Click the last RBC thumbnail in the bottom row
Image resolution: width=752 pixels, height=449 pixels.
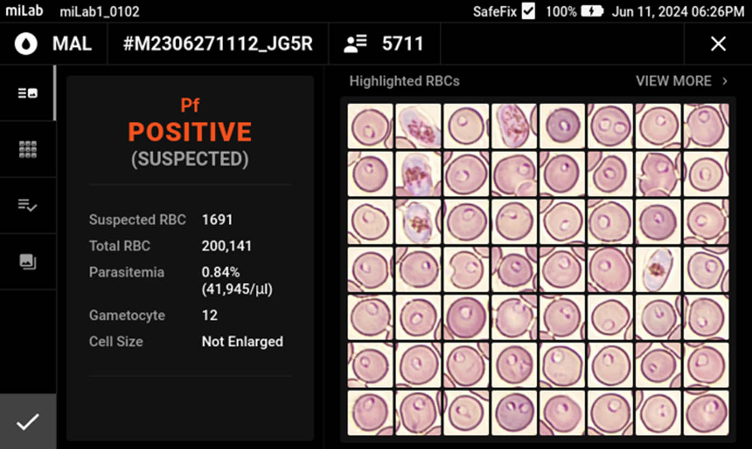click(706, 412)
